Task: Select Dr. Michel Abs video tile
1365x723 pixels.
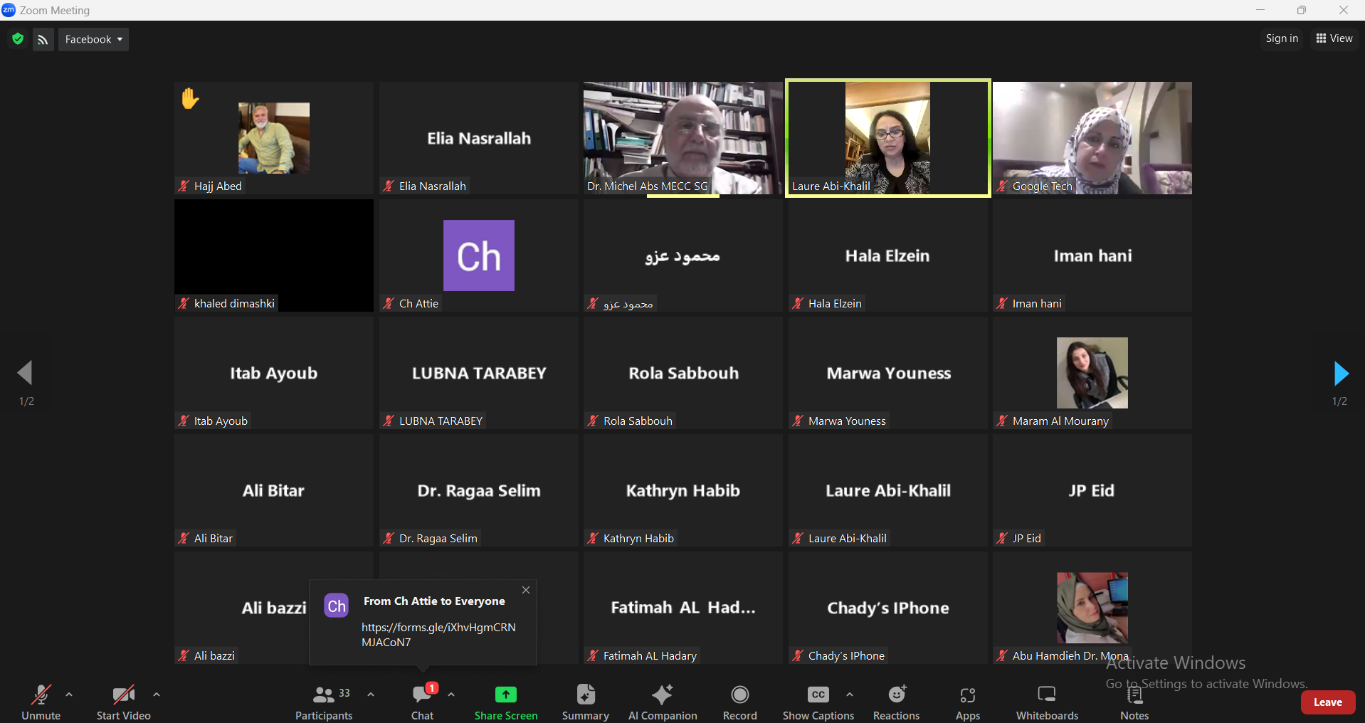Action: click(x=683, y=138)
